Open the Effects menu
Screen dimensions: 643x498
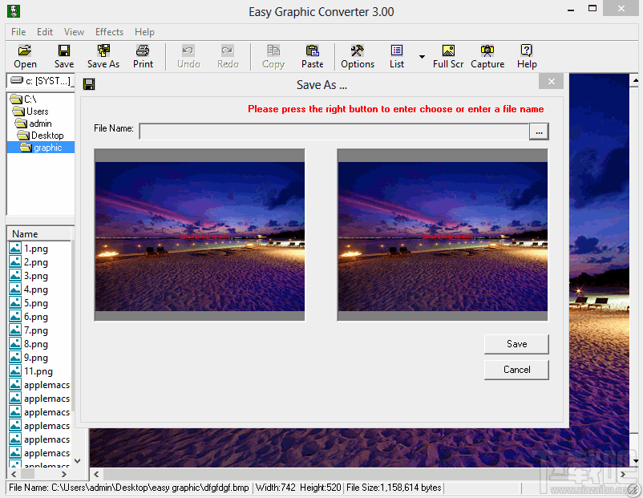point(109,31)
